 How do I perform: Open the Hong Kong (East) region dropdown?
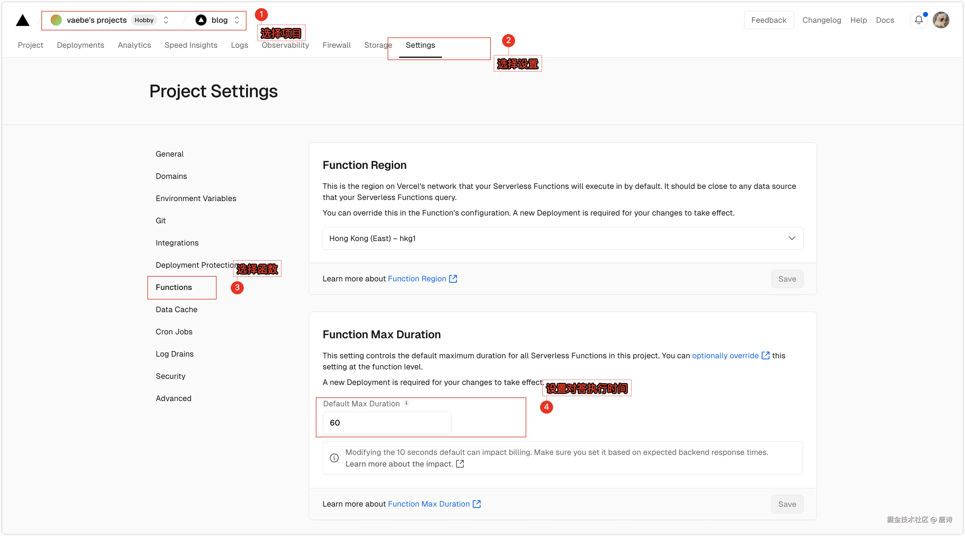click(x=562, y=238)
